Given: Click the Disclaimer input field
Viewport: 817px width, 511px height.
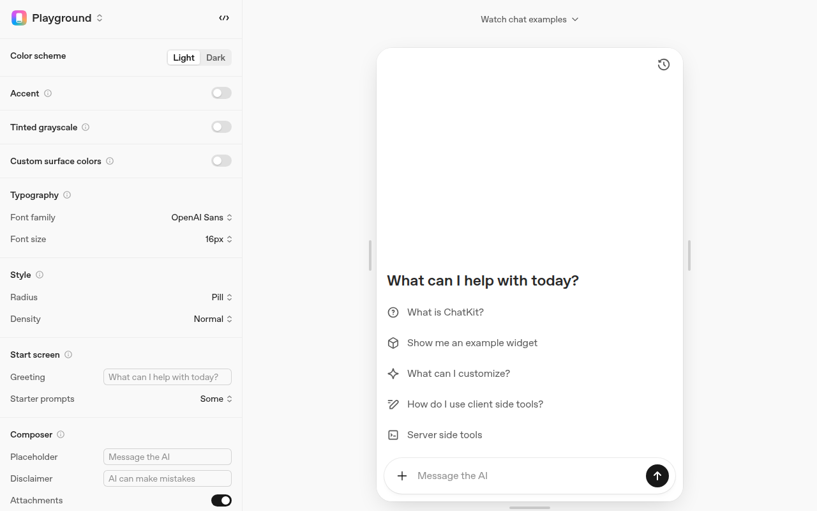Looking at the screenshot, I should tap(167, 478).
